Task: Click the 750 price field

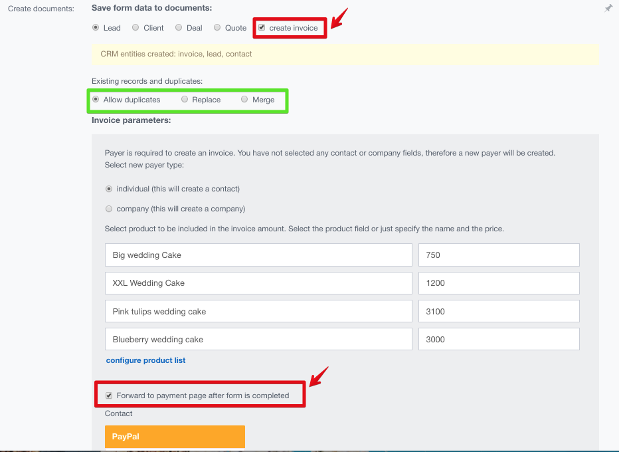Action: [x=499, y=255]
